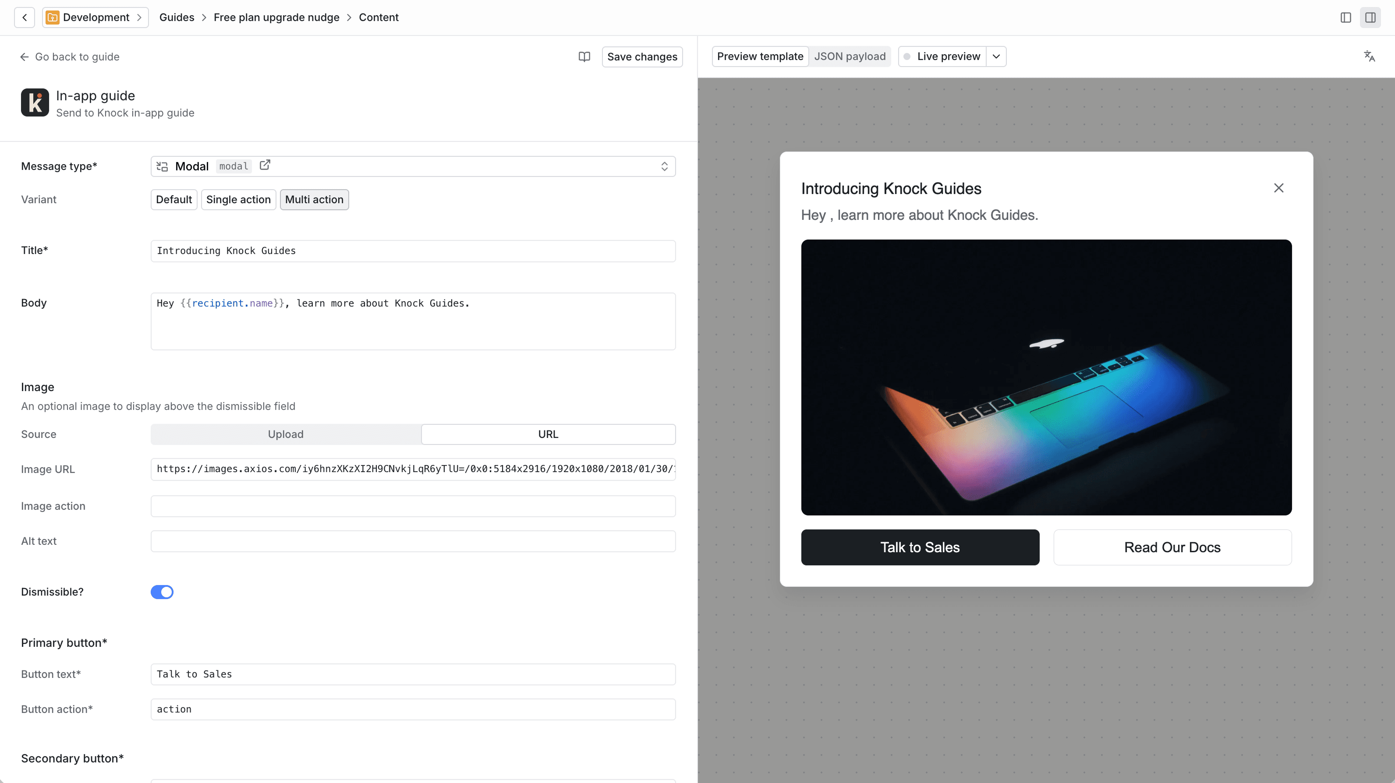This screenshot has width=1395, height=783.
Task: Turn off the Dismissible switch
Action: (162, 592)
